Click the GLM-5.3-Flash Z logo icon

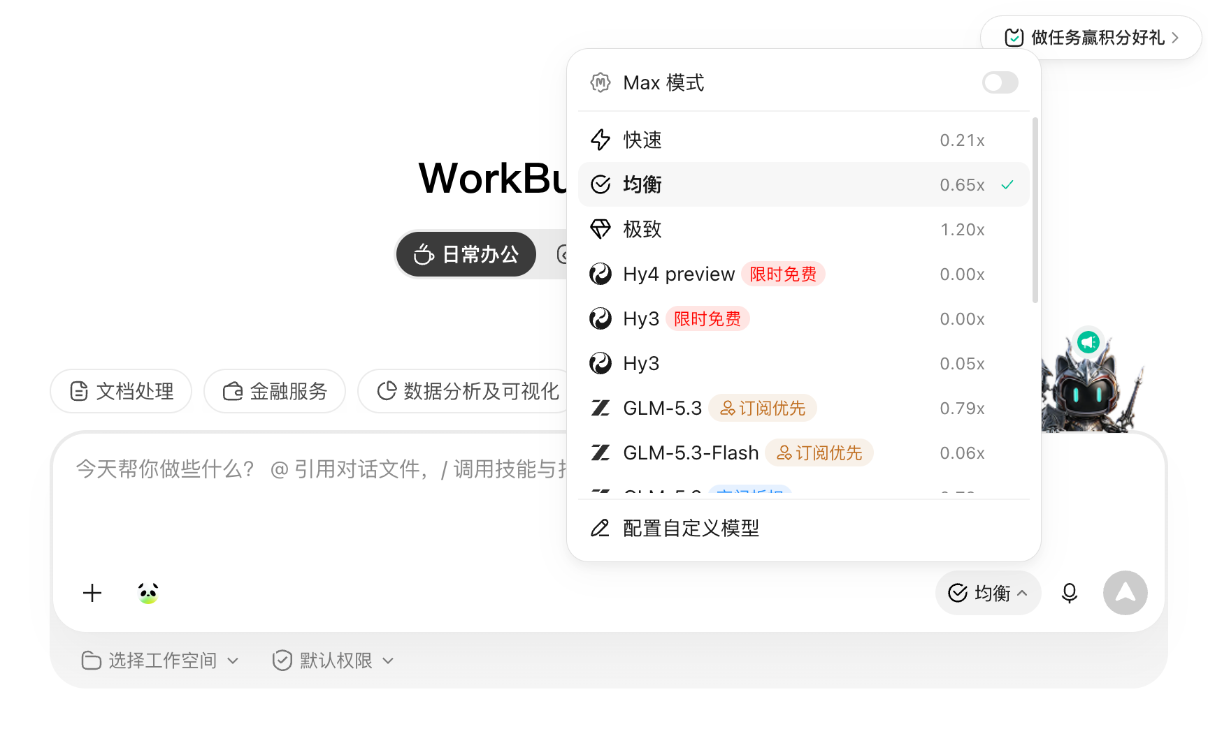pos(601,452)
